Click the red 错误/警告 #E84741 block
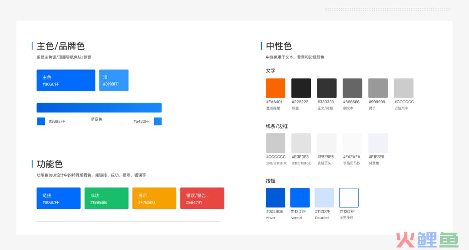This screenshot has height=250, width=469. click(202, 198)
